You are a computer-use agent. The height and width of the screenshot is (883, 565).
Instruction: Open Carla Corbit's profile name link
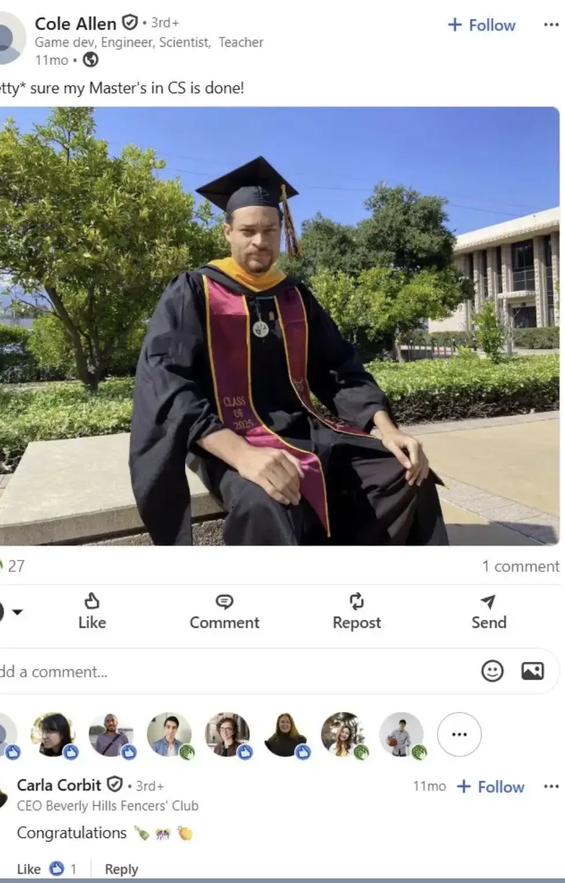tap(59, 785)
